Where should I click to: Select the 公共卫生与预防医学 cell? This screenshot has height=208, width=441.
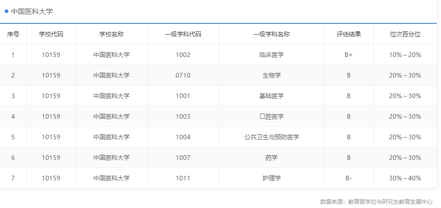[272, 137]
